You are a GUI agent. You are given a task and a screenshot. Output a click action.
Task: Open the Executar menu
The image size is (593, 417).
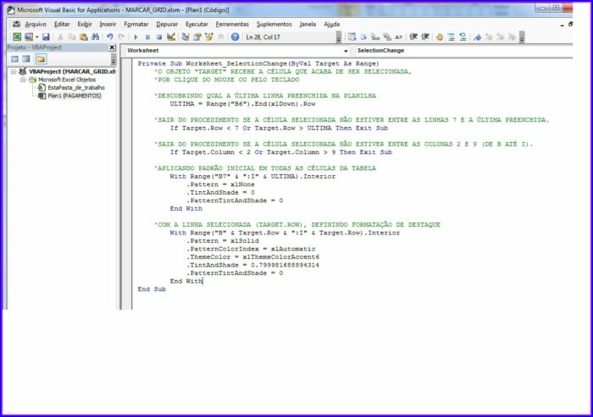click(197, 25)
